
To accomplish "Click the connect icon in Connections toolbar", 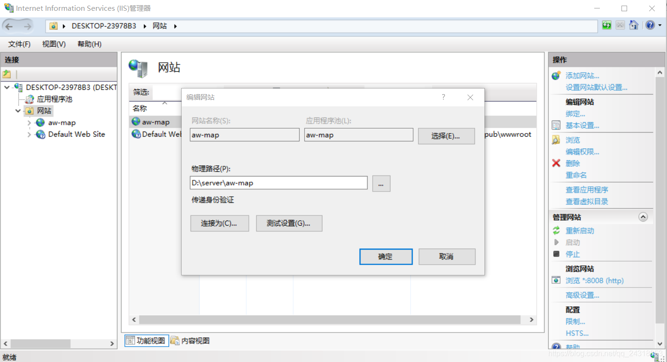I will coord(7,74).
